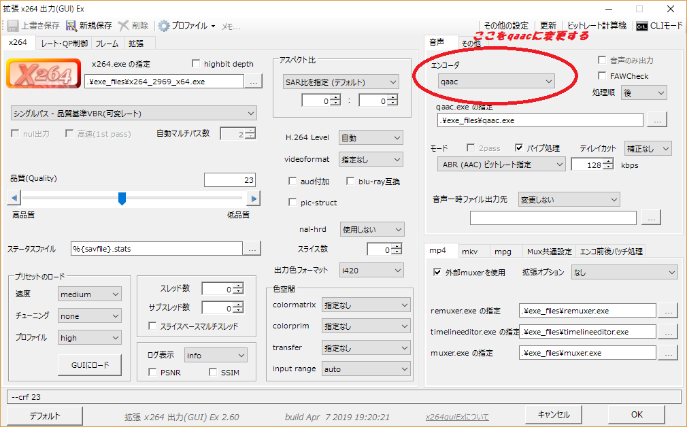
Task: Open the 出力色フォーマット i420 dropdown
Action: click(x=371, y=271)
